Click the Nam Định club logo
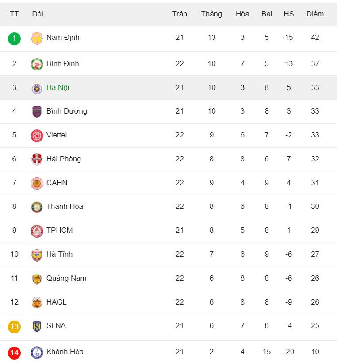Screen dimensions: 337x364 pyautogui.click(x=37, y=38)
